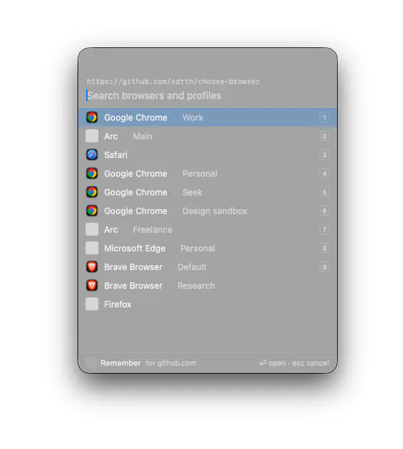The image size is (403, 449).
Task: Click the Safari compass icon
Action: [92, 154]
